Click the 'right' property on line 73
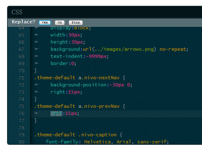 [58, 92]
